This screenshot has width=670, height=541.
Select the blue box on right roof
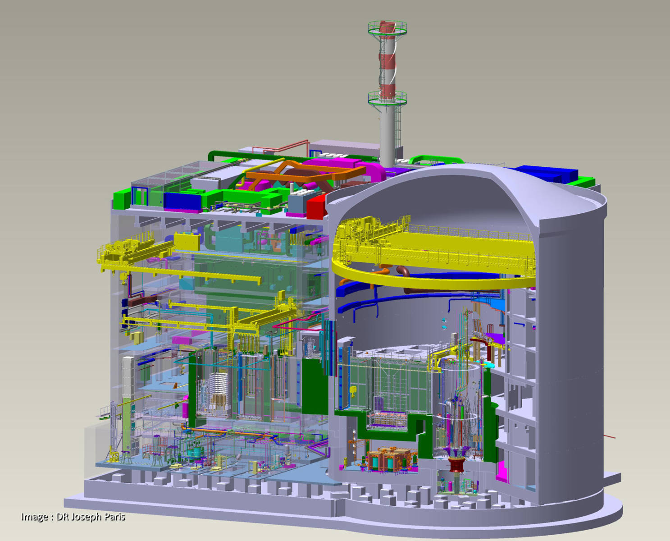pyautogui.click(x=547, y=173)
